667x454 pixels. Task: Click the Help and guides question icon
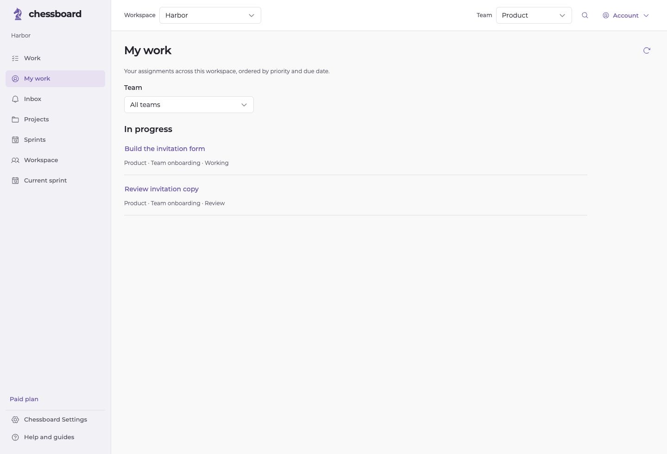click(15, 437)
